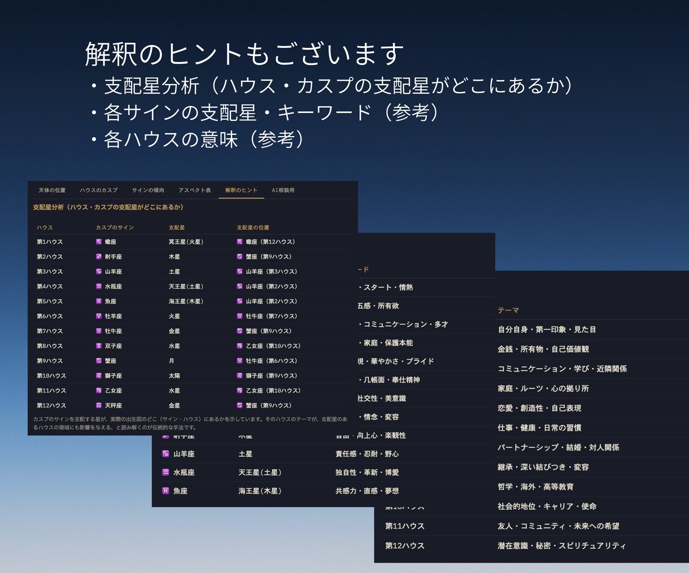Switch to the AI相談用 tab
Viewport: 689px width, 573px height.
click(x=283, y=190)
